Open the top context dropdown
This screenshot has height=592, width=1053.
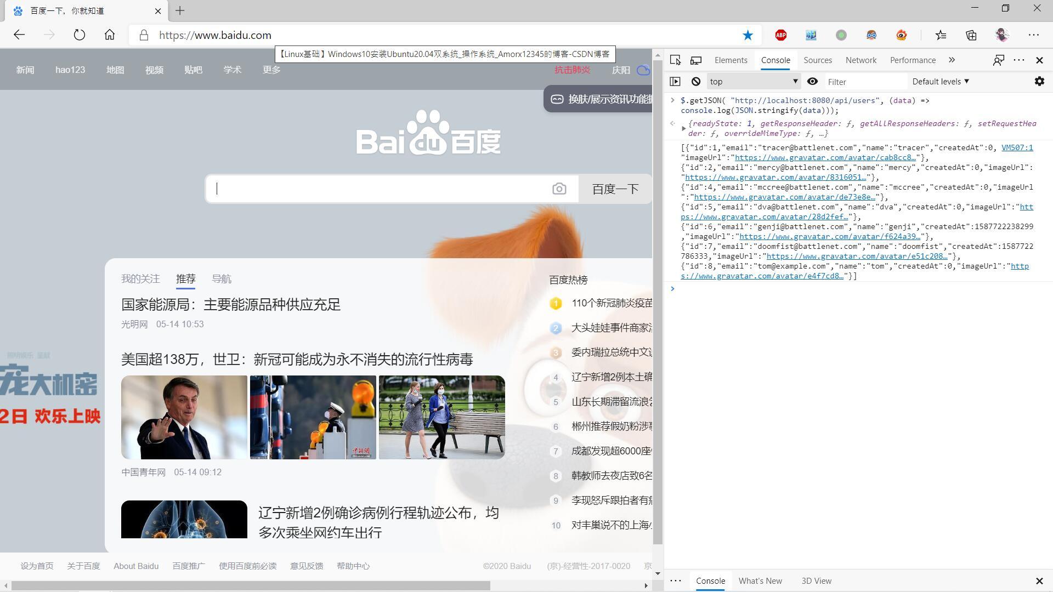tap(753, 82)
